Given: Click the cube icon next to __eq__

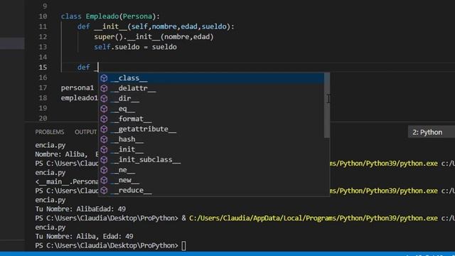Looking at the screenshot, I should pyautogui.click(x=105, y=109).
